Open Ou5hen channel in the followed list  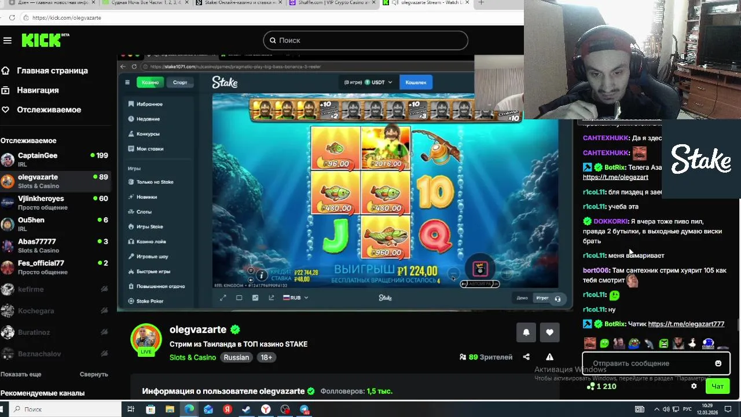[x=55, y=224]
